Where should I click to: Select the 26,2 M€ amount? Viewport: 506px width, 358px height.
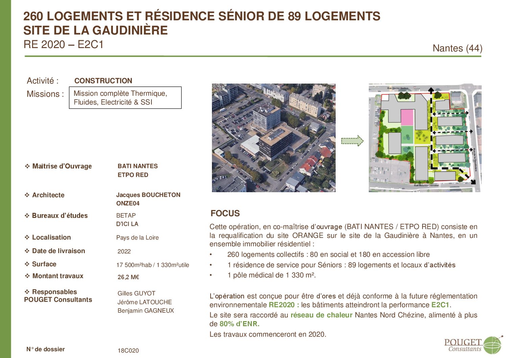[128, 277]
